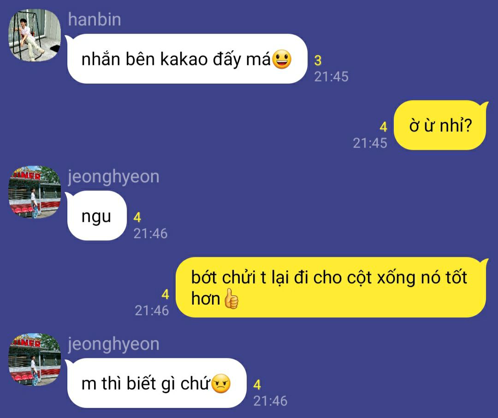Click unread count 3 beside hanbin's message
498x418 pixels.
point(318,60)
